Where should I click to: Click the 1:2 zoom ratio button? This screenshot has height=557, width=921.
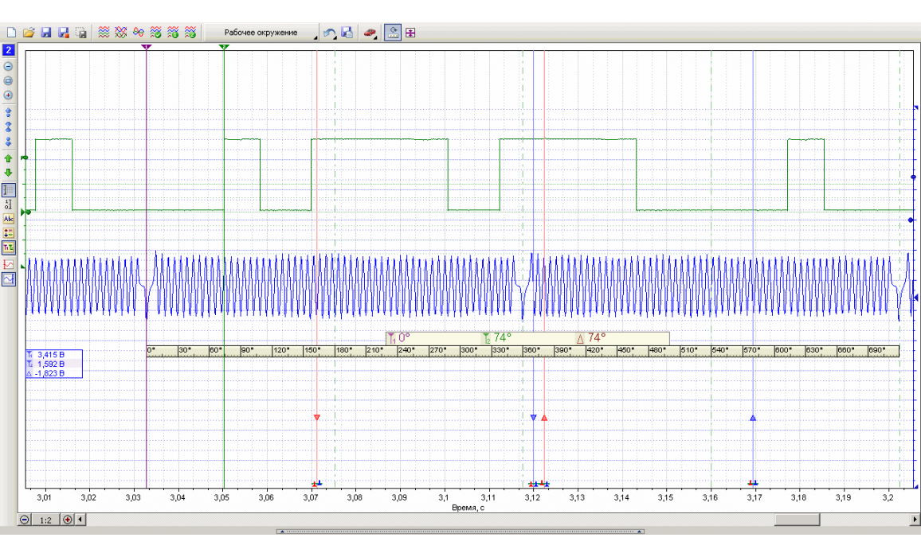(46, 520)
